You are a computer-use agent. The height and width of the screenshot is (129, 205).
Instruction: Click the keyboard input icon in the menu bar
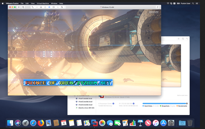(174, 3)
